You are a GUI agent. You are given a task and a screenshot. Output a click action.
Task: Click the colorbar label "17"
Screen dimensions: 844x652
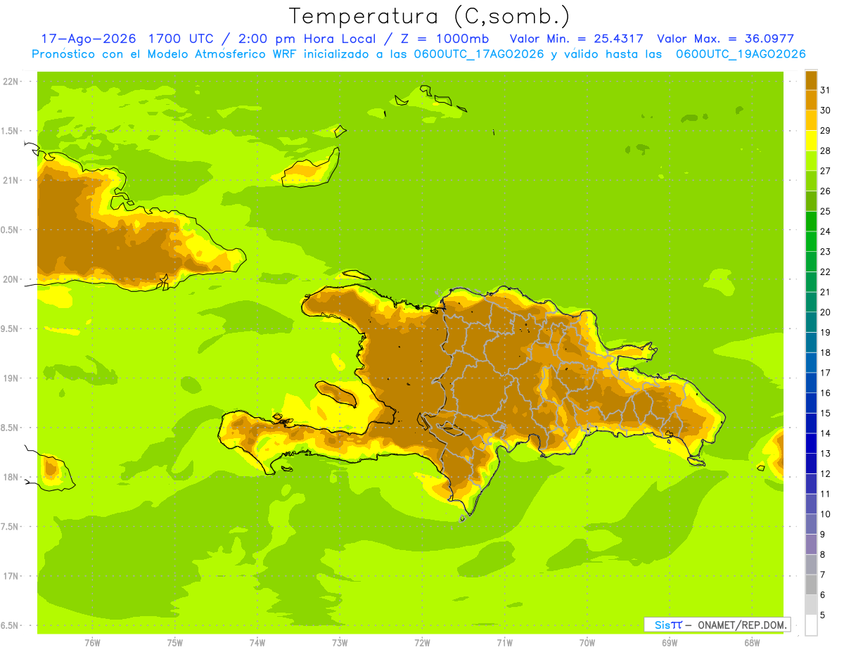[x=825, y=373]
